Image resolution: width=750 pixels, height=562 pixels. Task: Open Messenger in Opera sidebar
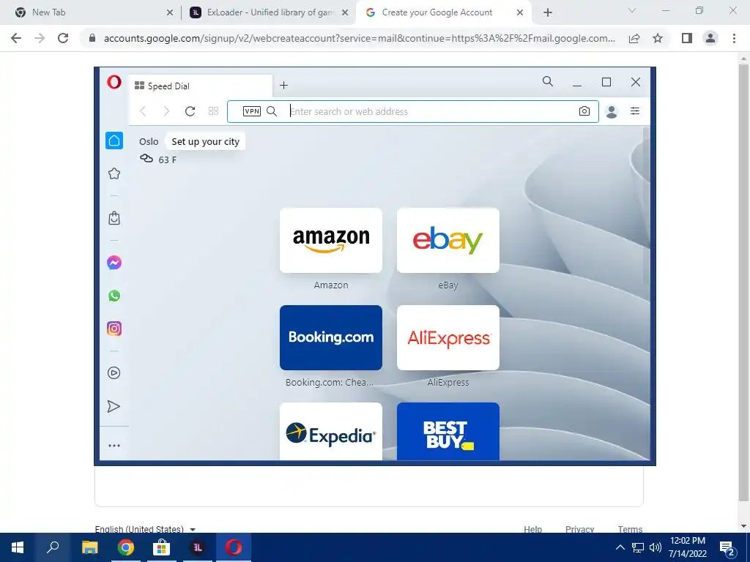(x=114, y=263)
